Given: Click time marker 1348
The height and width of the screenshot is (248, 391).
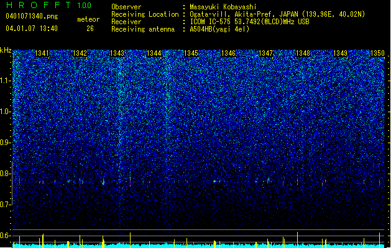Looking at the screenshot, I should [x=303, y=53].
